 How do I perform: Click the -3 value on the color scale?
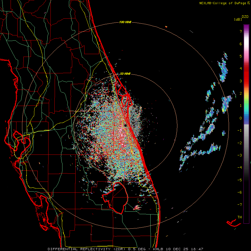[240, 155]
